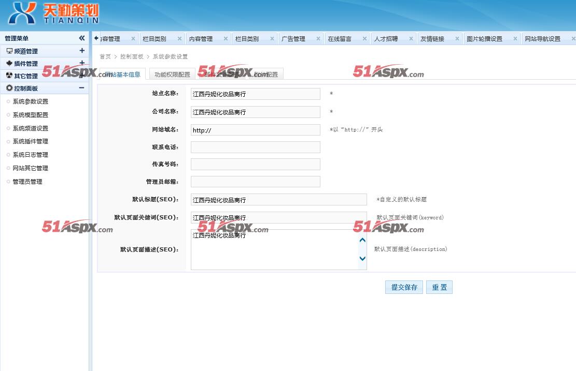Click the 首页 breadcrumb link
Screen dimensions: 576x371
pyautogui.click(x=105, y=56)
